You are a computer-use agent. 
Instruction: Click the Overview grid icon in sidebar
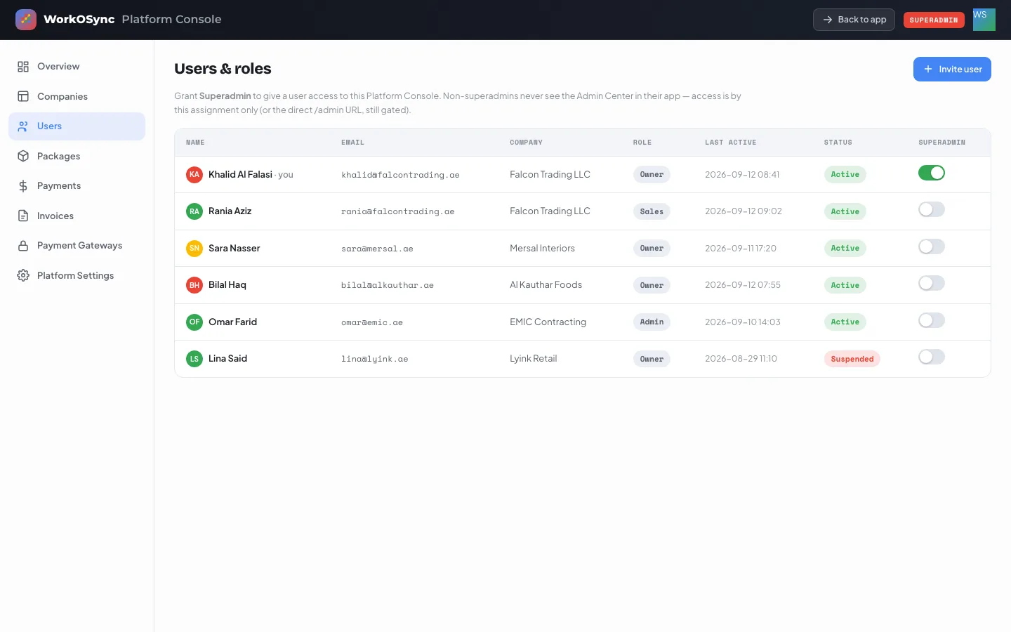(23, 67)
